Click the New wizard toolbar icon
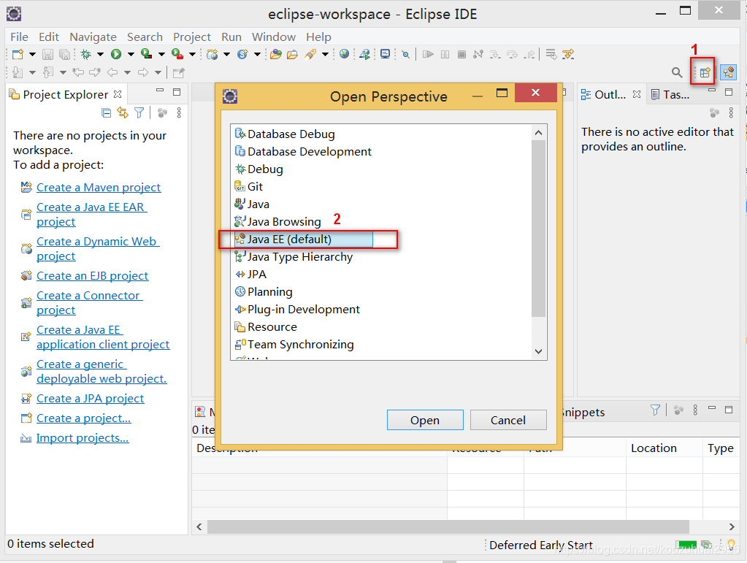This screenshot has height=563, width=747. click(x=18, y=54)
